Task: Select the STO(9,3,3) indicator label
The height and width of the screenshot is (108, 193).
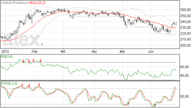Action: coord(9,83)
